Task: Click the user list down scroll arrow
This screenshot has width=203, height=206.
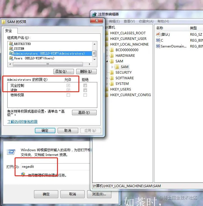Action: click(94, 60)
